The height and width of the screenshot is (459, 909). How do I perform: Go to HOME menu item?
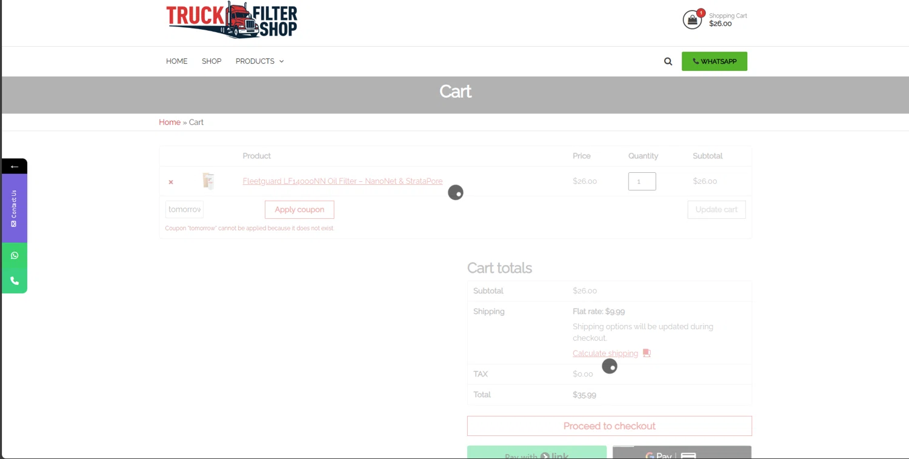[177, 61]
